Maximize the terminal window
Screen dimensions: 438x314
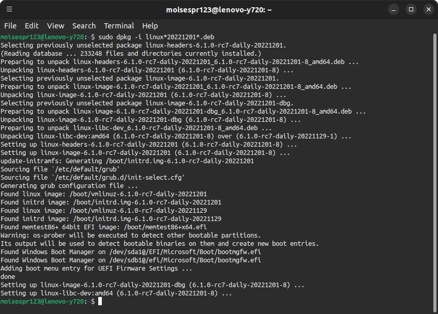point(411,9)
